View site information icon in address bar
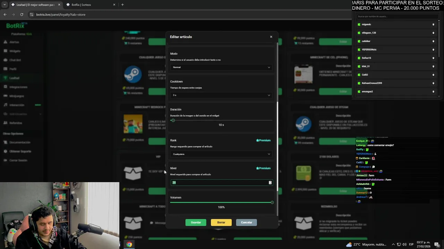 32,15
